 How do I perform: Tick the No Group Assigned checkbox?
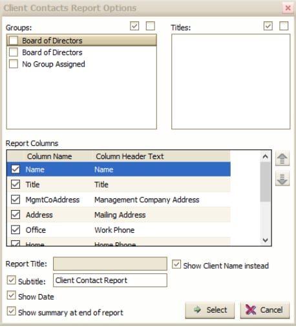[x=14, y=64]
